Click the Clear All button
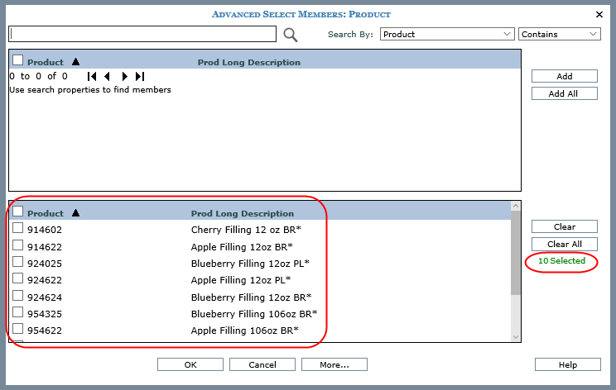The width and height of the screenshot is (616, 390). [x=565, y=244]
